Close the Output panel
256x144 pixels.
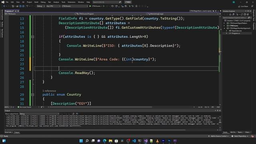(x=220, y=111)
